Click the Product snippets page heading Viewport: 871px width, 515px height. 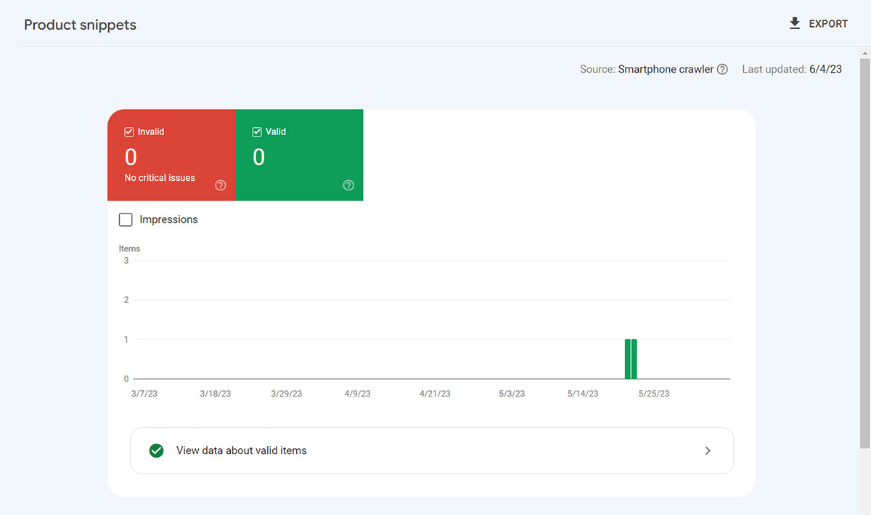point(80,25)
